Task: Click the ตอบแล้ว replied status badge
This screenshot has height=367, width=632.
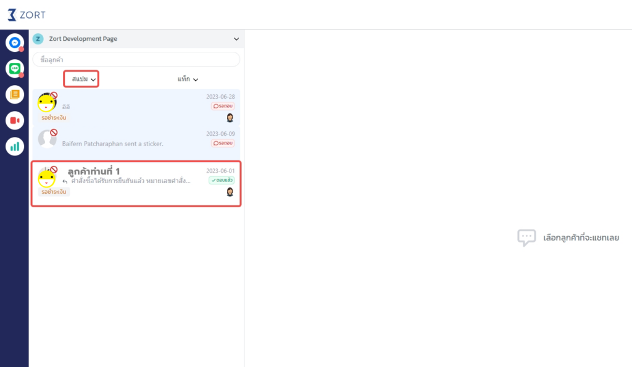Action: [222, 181]
